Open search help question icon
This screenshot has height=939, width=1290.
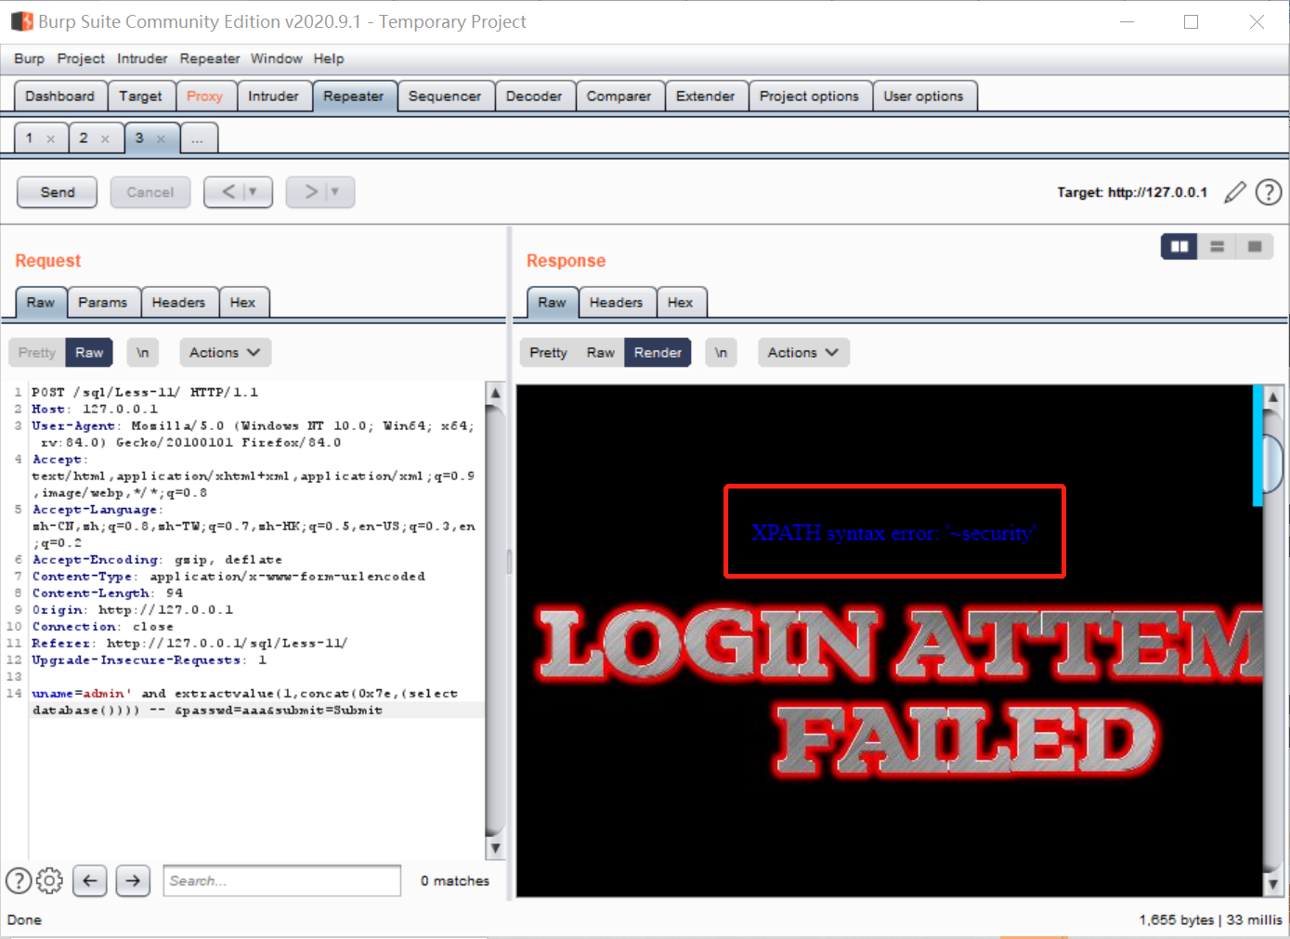(18, 880)
